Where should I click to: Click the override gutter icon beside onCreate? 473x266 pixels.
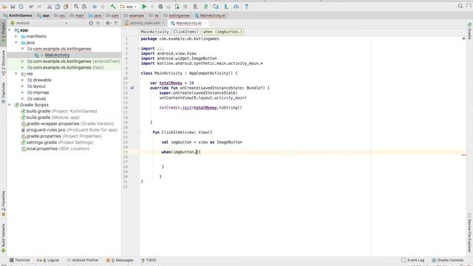(132, 88)
